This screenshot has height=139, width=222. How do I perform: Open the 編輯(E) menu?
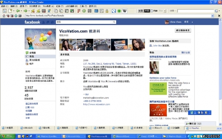point(14,6)
